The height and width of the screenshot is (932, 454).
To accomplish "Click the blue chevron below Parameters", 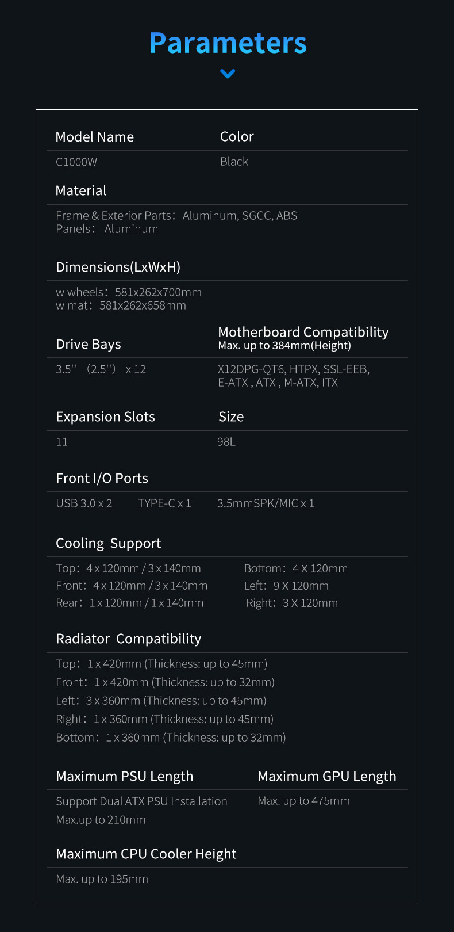I will coord(228,74).
